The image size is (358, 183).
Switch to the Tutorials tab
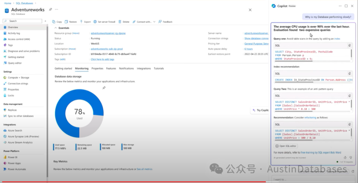pos(159,69)
